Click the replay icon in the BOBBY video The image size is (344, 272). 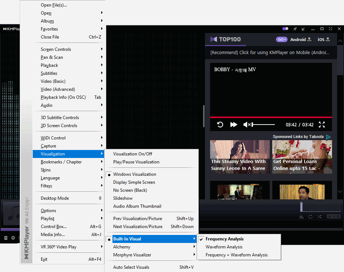pos(220,125)
